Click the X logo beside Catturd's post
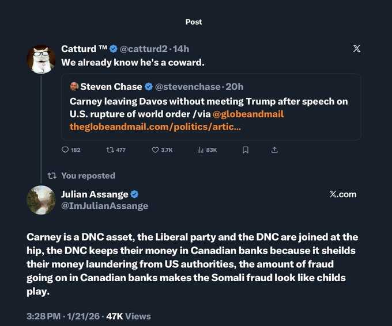The image size is (392, 326). (x=356, y=48)
